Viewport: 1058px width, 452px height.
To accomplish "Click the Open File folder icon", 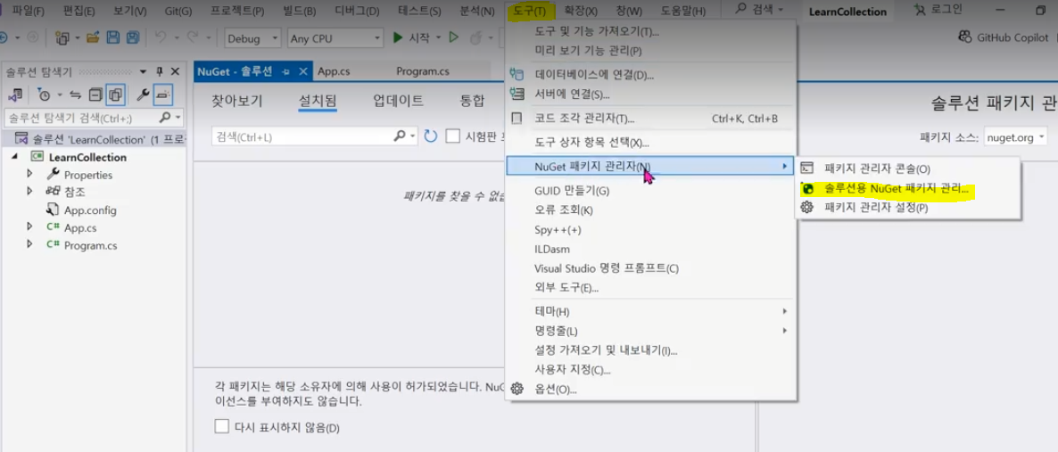I will click(x=93, y=37).
